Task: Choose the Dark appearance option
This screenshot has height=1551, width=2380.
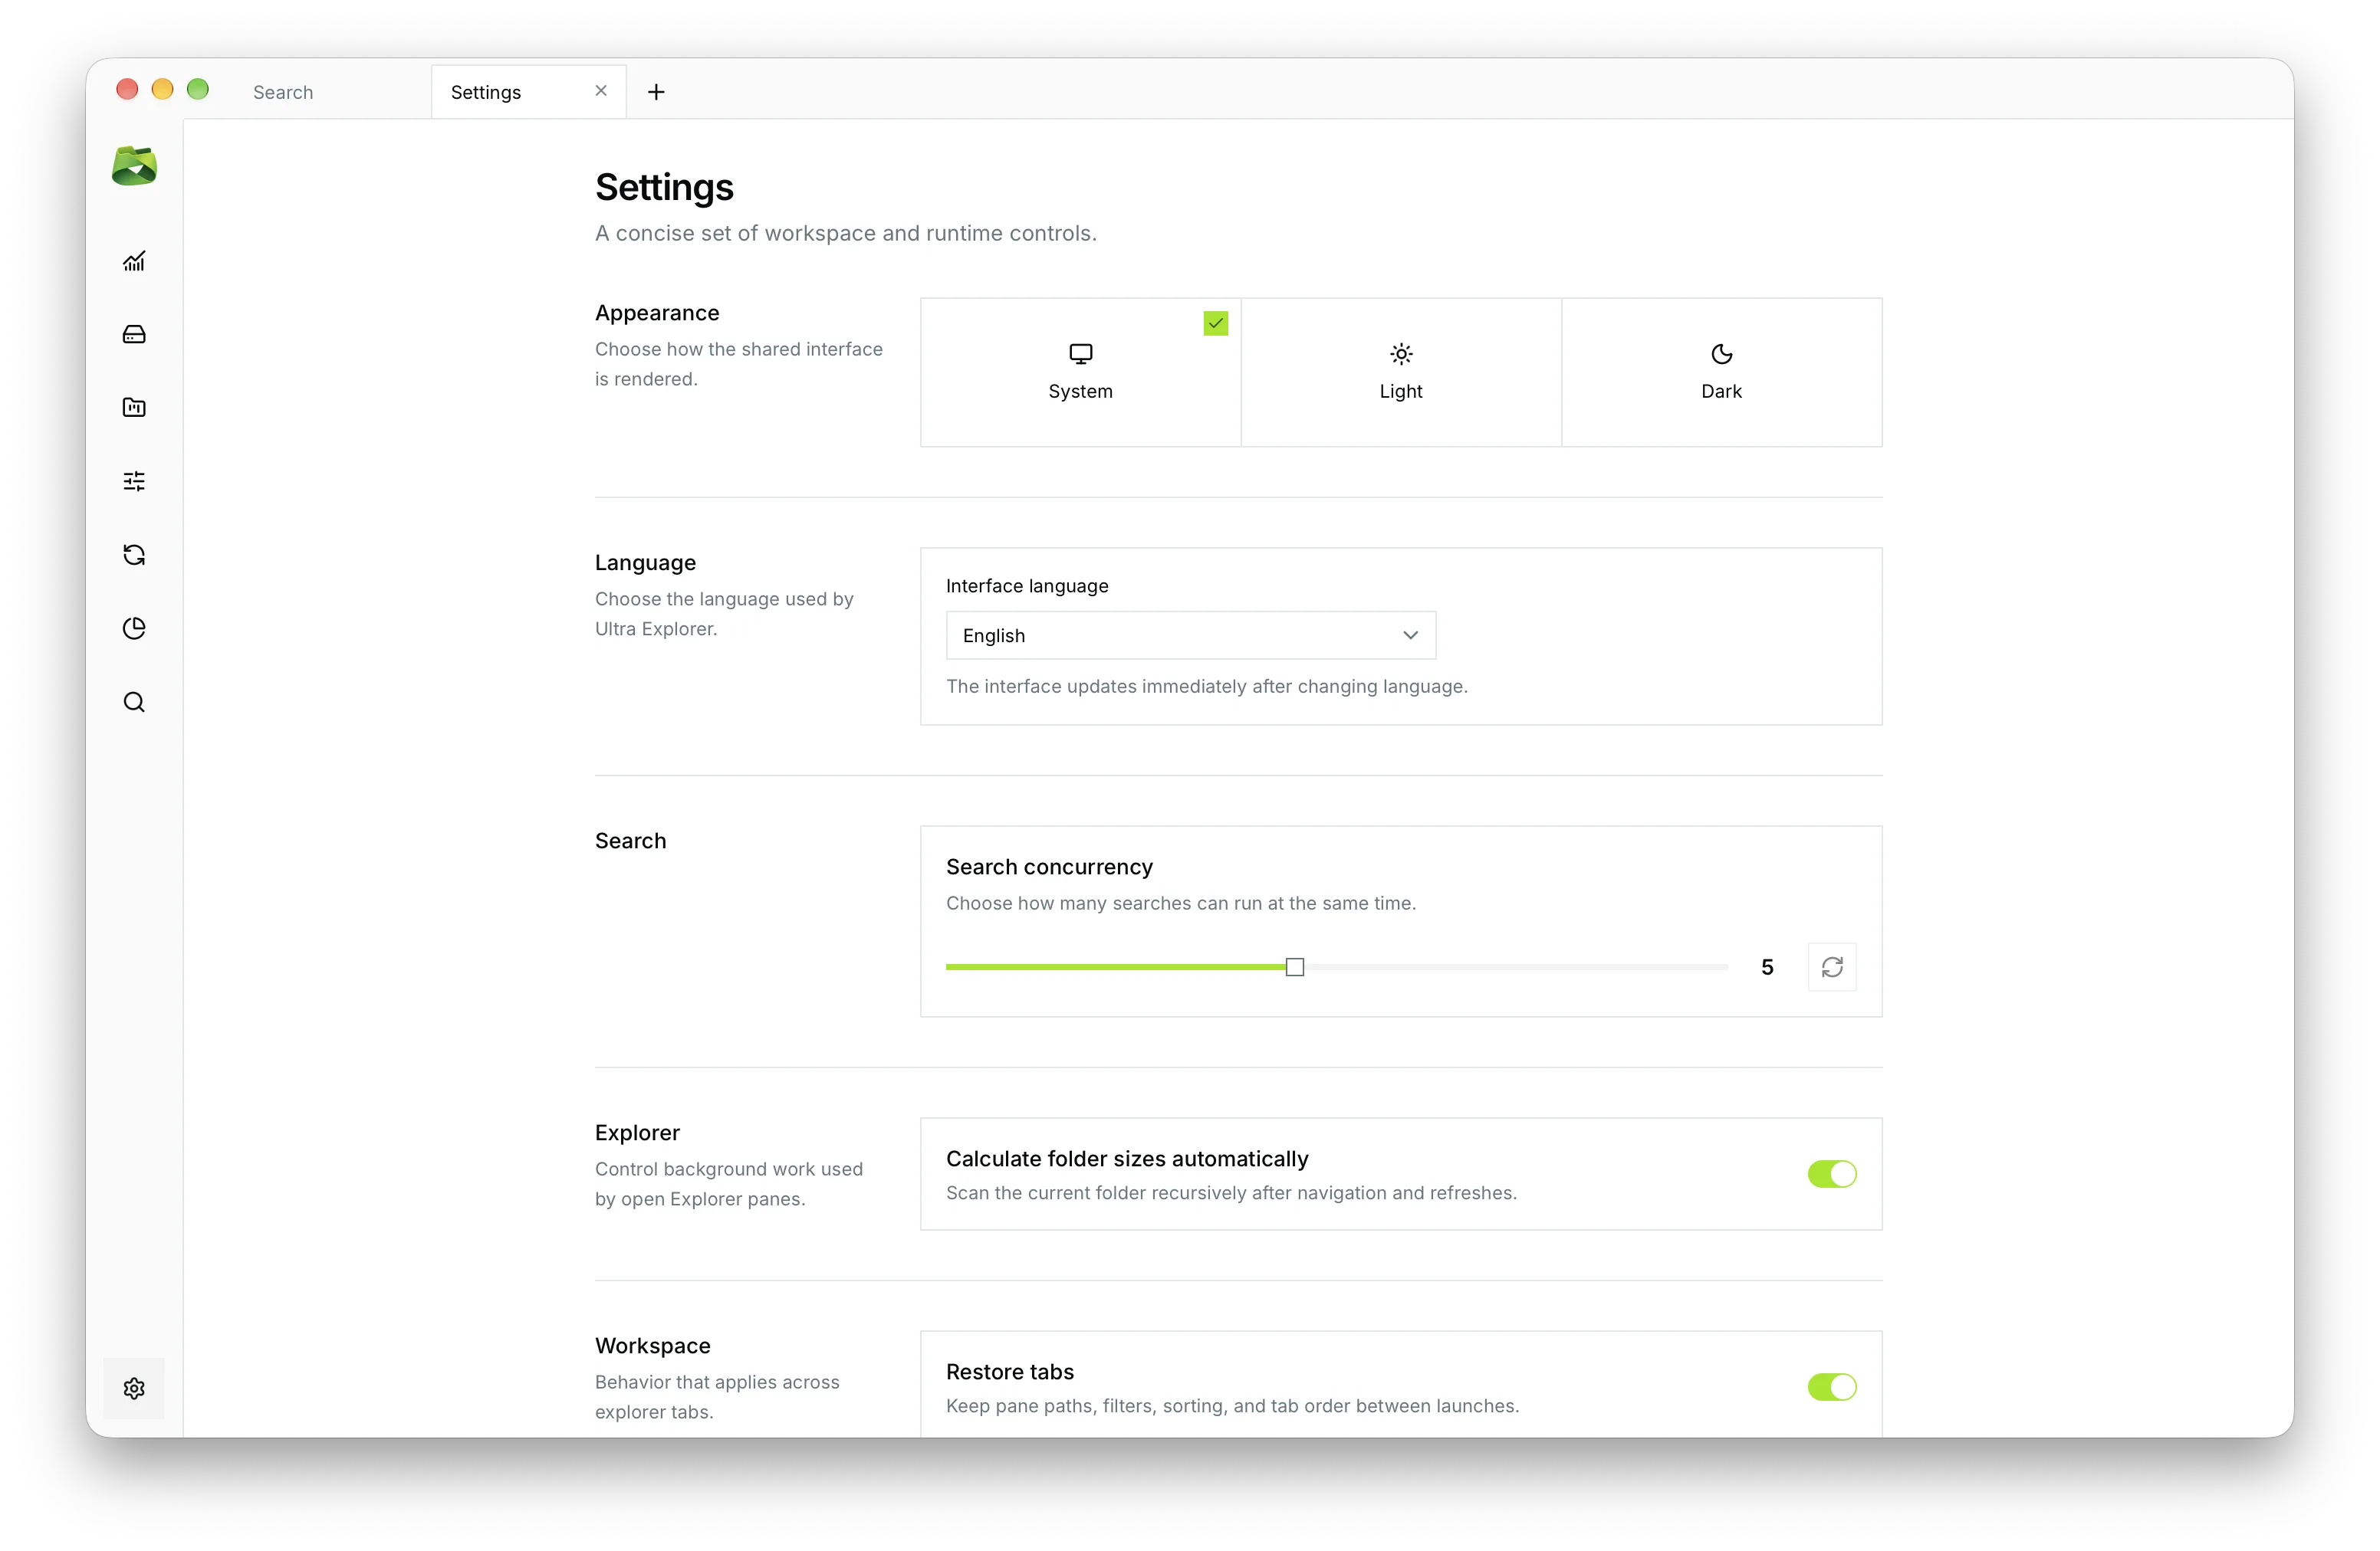Action: coord(1721,372)
